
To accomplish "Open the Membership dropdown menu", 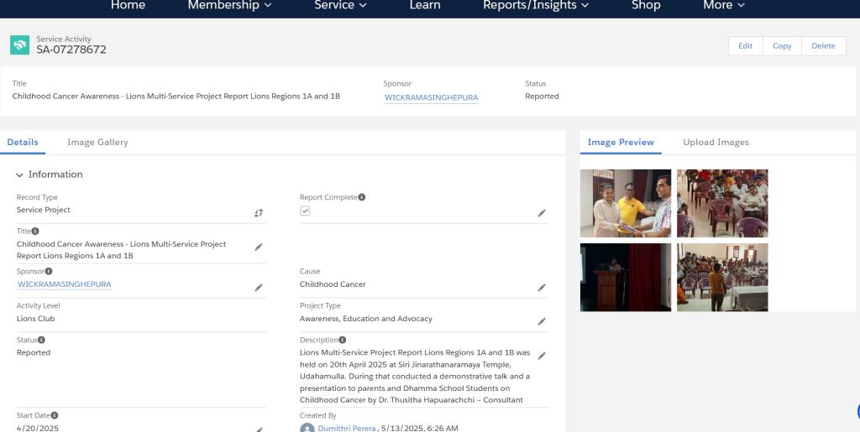I will pyautogui.click(x=229, y=6).
